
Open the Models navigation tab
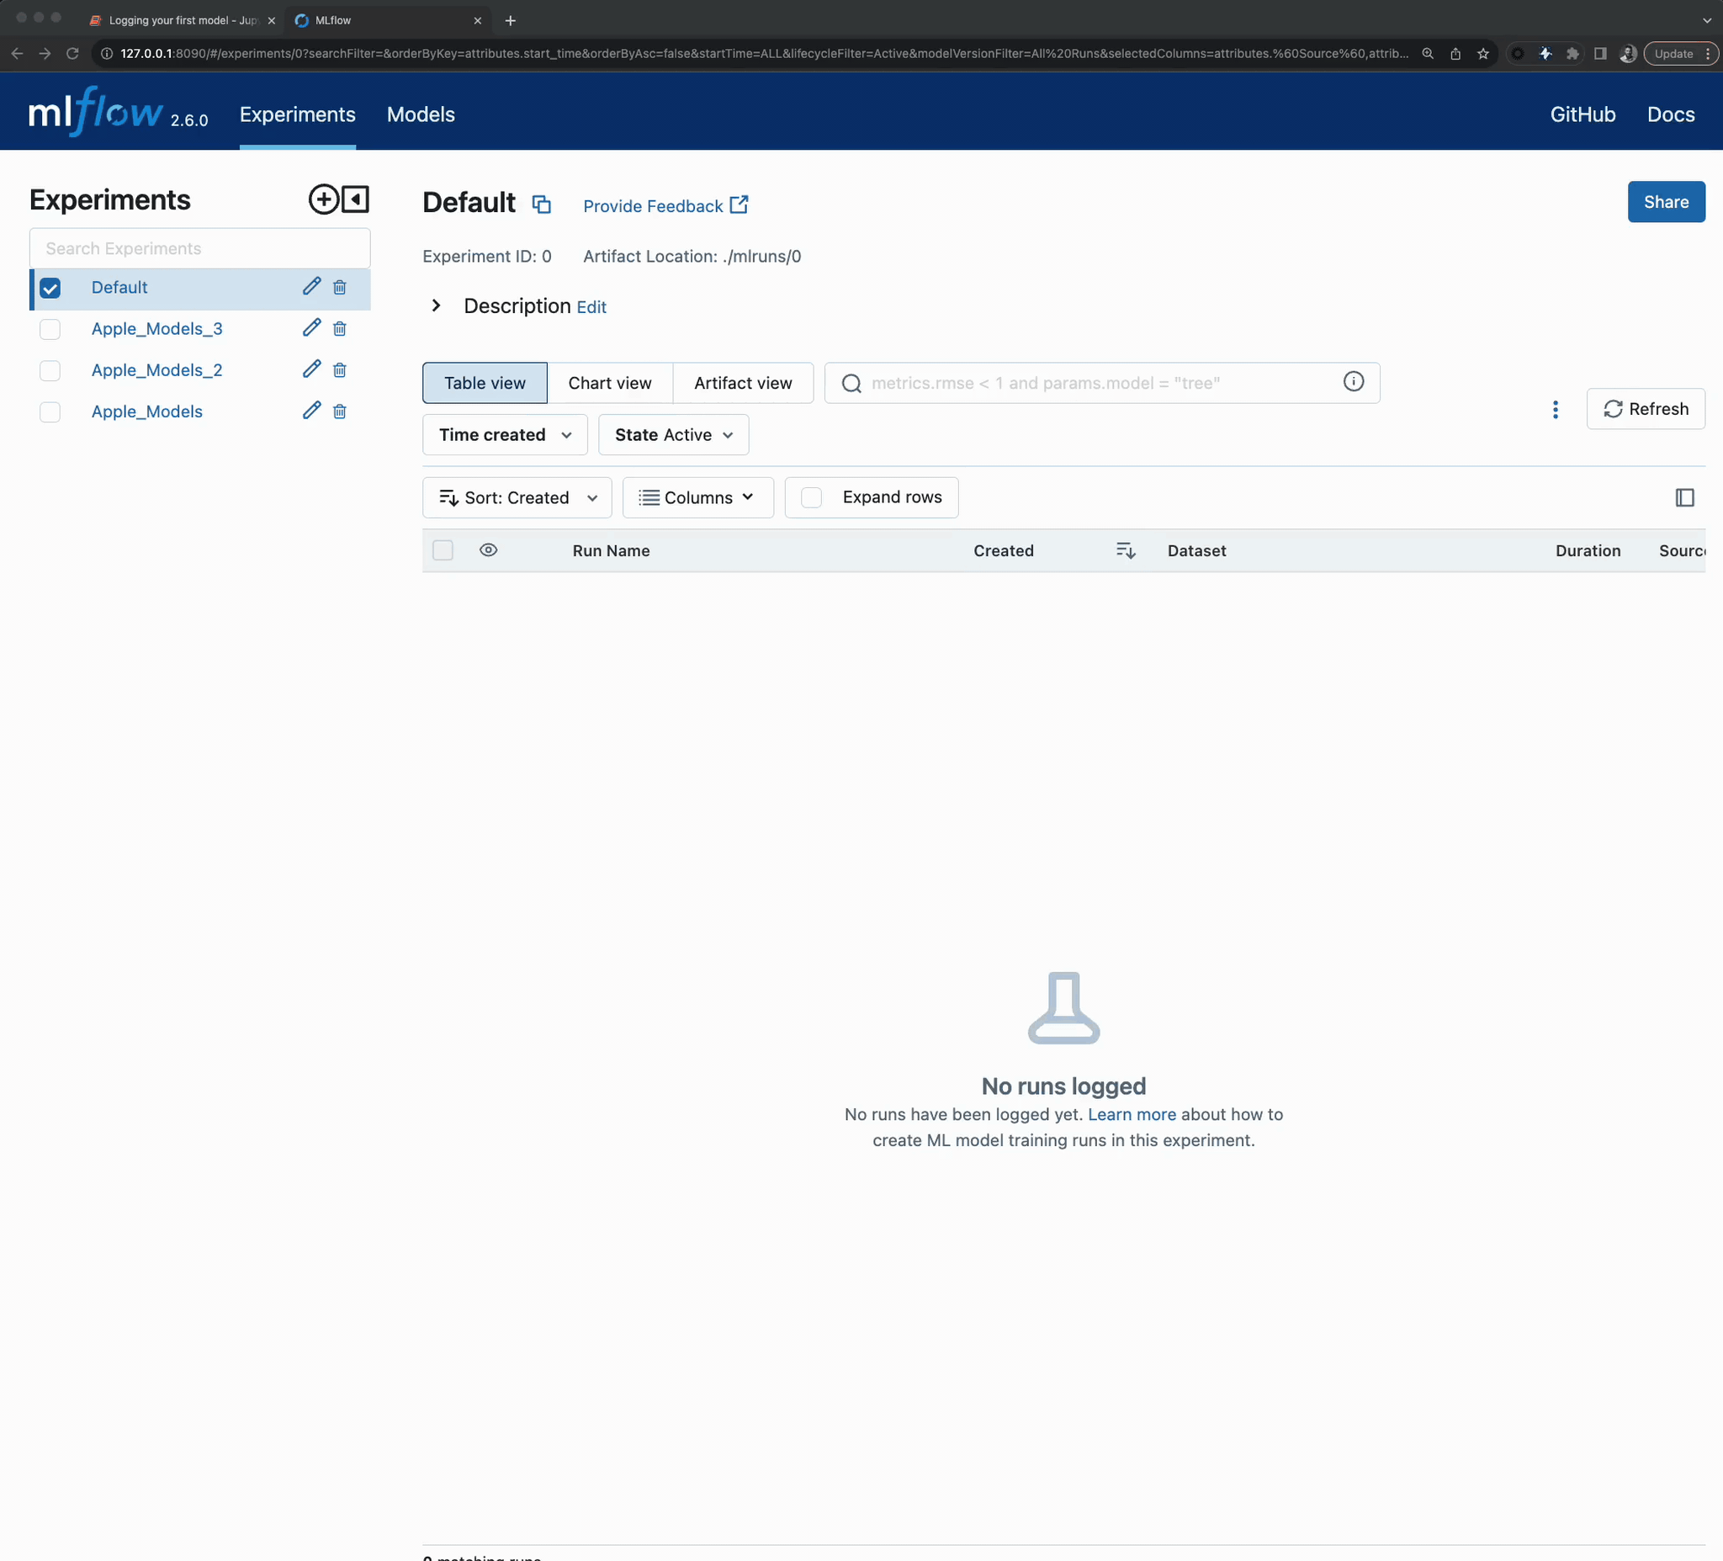[x=421, y=114]
